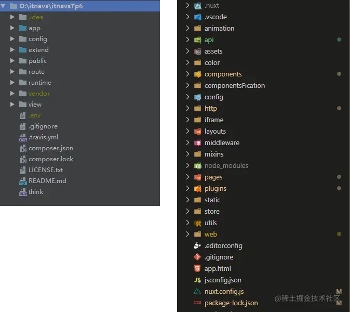Click the blue app folder icon
Screen dimensions: 350x312
pyautogui.click(x=23, y=28)
